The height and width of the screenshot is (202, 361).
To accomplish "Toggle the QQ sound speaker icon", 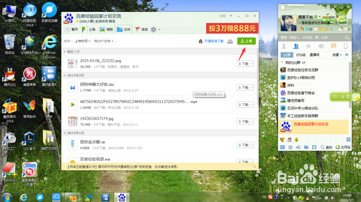I will point(298,147).
